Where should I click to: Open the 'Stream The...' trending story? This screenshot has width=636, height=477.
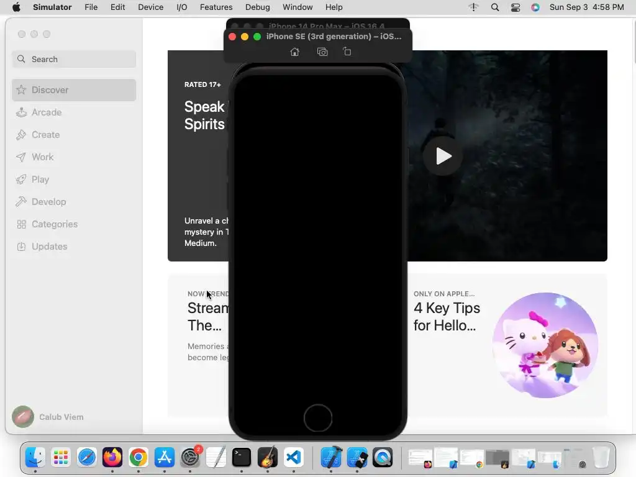click(207, 317)
